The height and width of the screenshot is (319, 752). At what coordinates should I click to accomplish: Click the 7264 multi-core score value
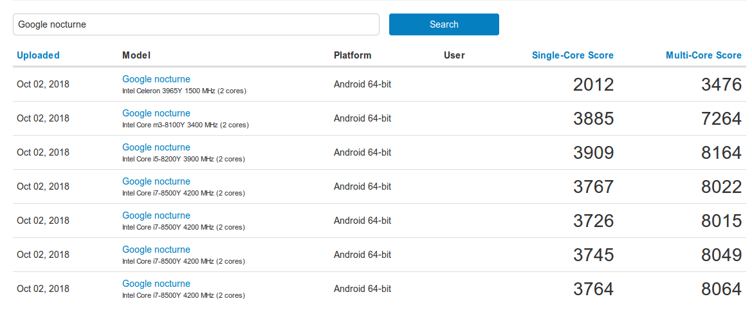[722, 118]
